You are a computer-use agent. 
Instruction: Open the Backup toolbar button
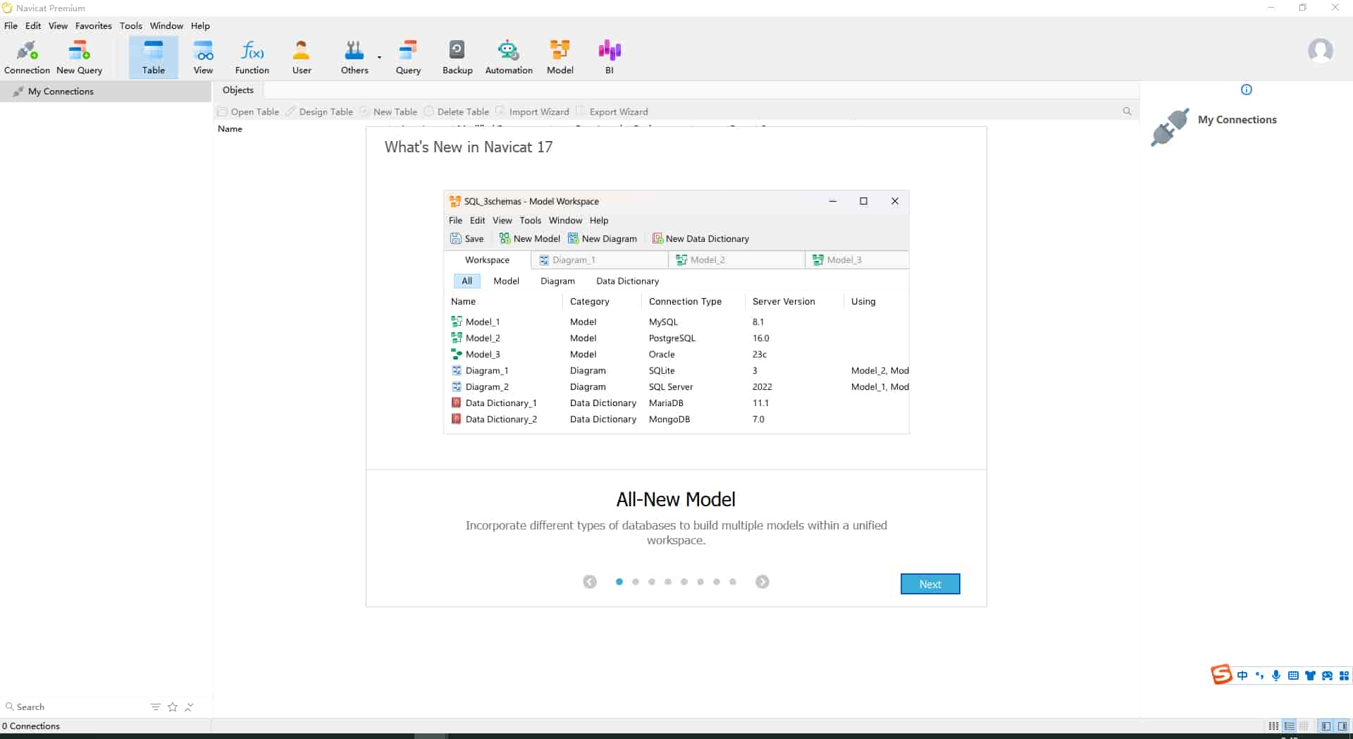[457, 57]
